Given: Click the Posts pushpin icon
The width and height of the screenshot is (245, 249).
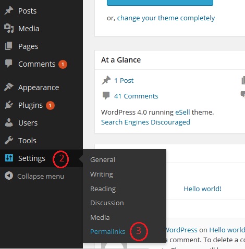Looking at the screenshot, I should click(9, 10).
